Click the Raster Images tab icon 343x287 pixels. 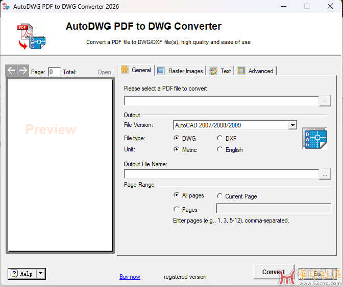161,71
